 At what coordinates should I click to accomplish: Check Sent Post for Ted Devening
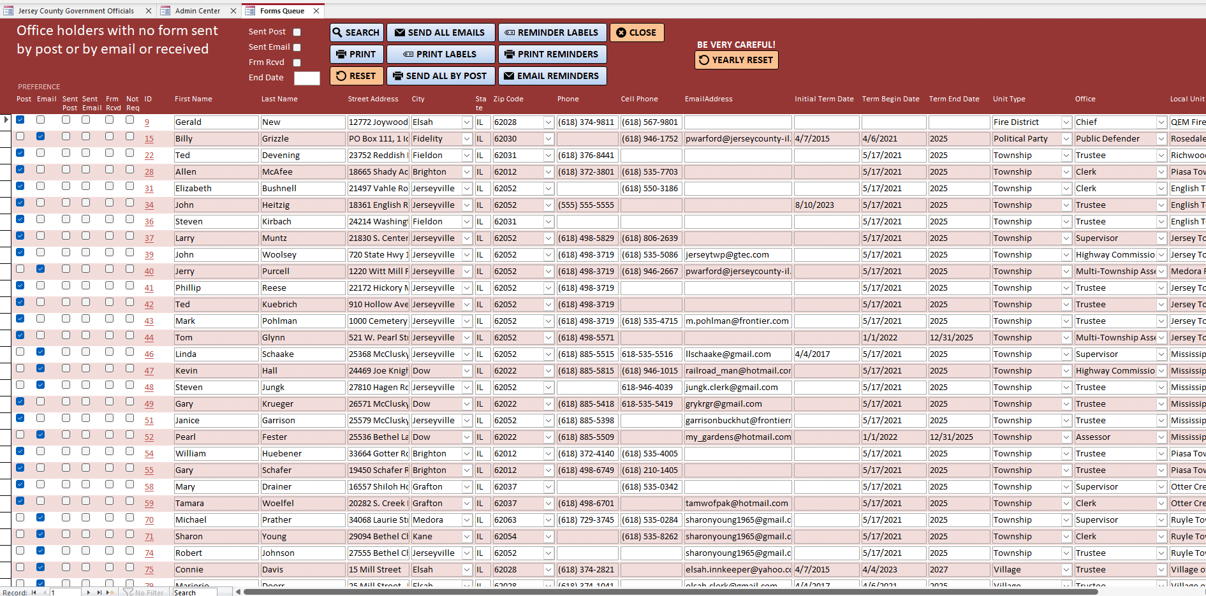66,153
